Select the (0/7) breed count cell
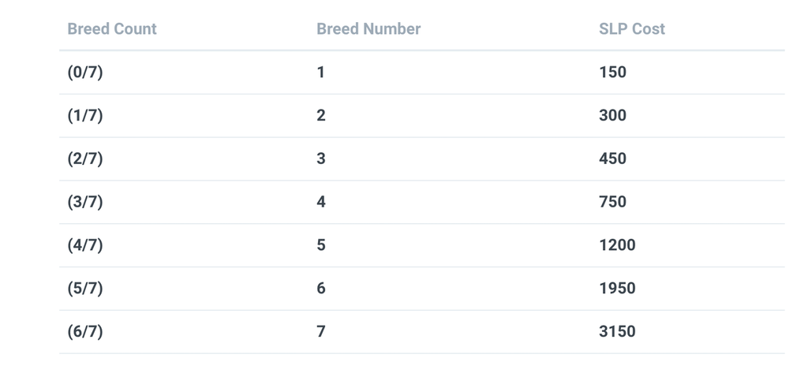This screenshot has height=373, width=808. [x=85, y=73]
